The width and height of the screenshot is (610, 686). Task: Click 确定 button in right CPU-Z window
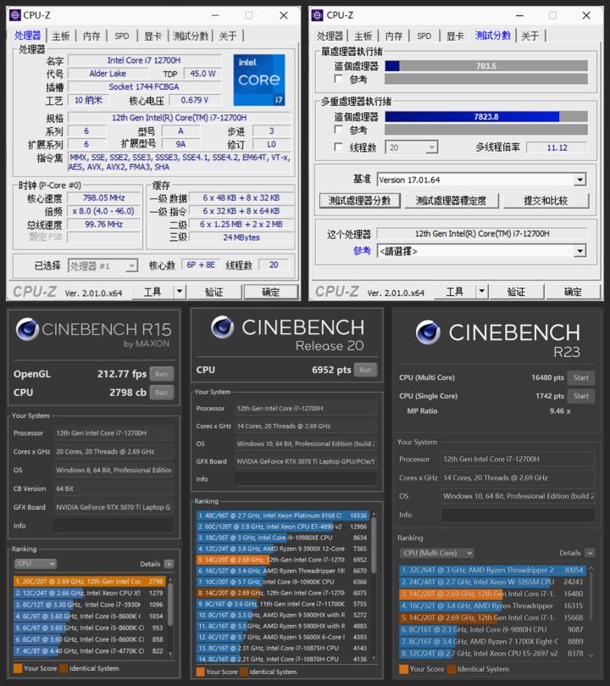pyautogui.click(x=573, y=292)
